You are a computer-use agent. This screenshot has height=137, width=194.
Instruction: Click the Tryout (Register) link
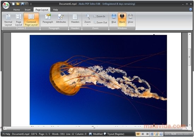pos(116,134)
